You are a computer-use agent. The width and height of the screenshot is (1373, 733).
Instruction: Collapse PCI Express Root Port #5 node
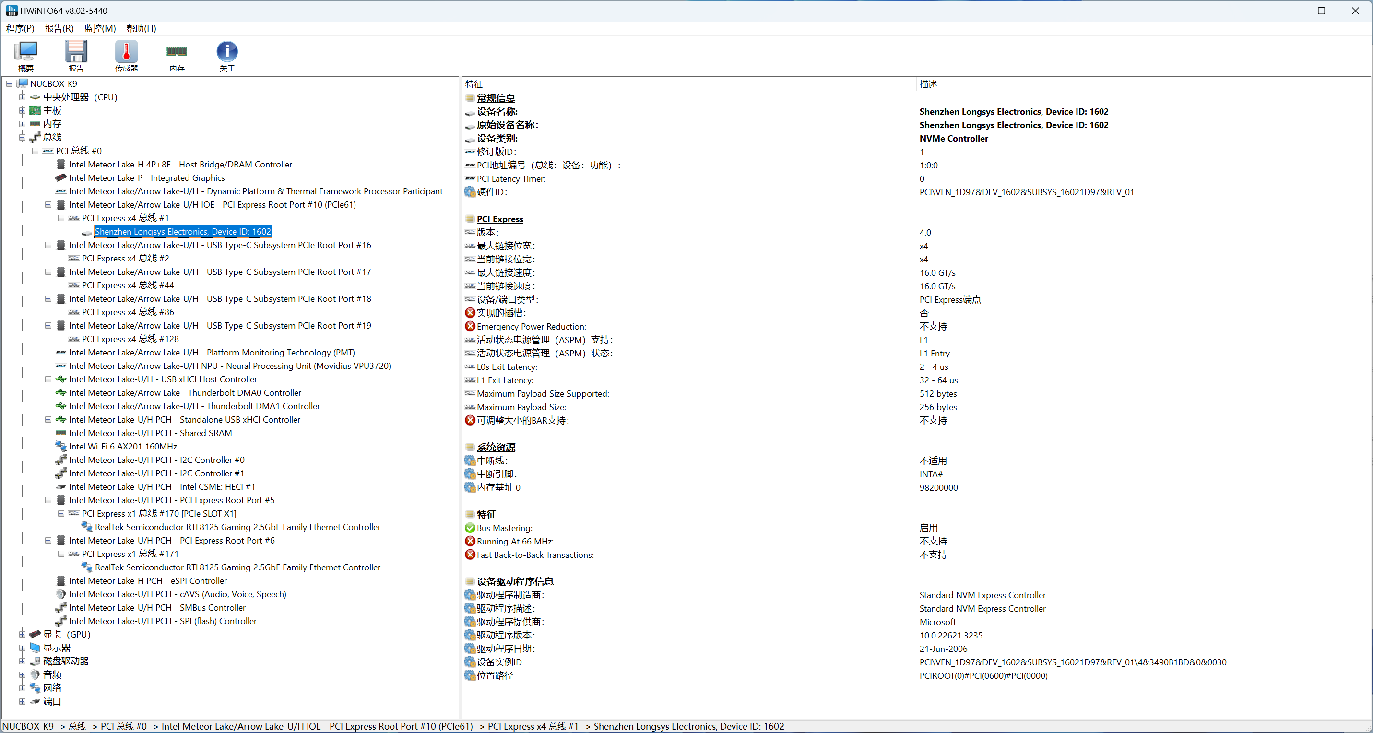tap(48, 500)
